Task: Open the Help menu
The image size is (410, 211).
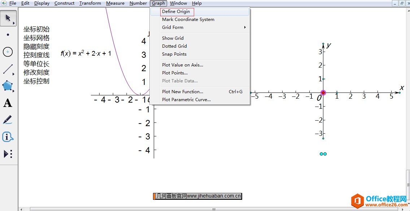Action: [197, 3]
